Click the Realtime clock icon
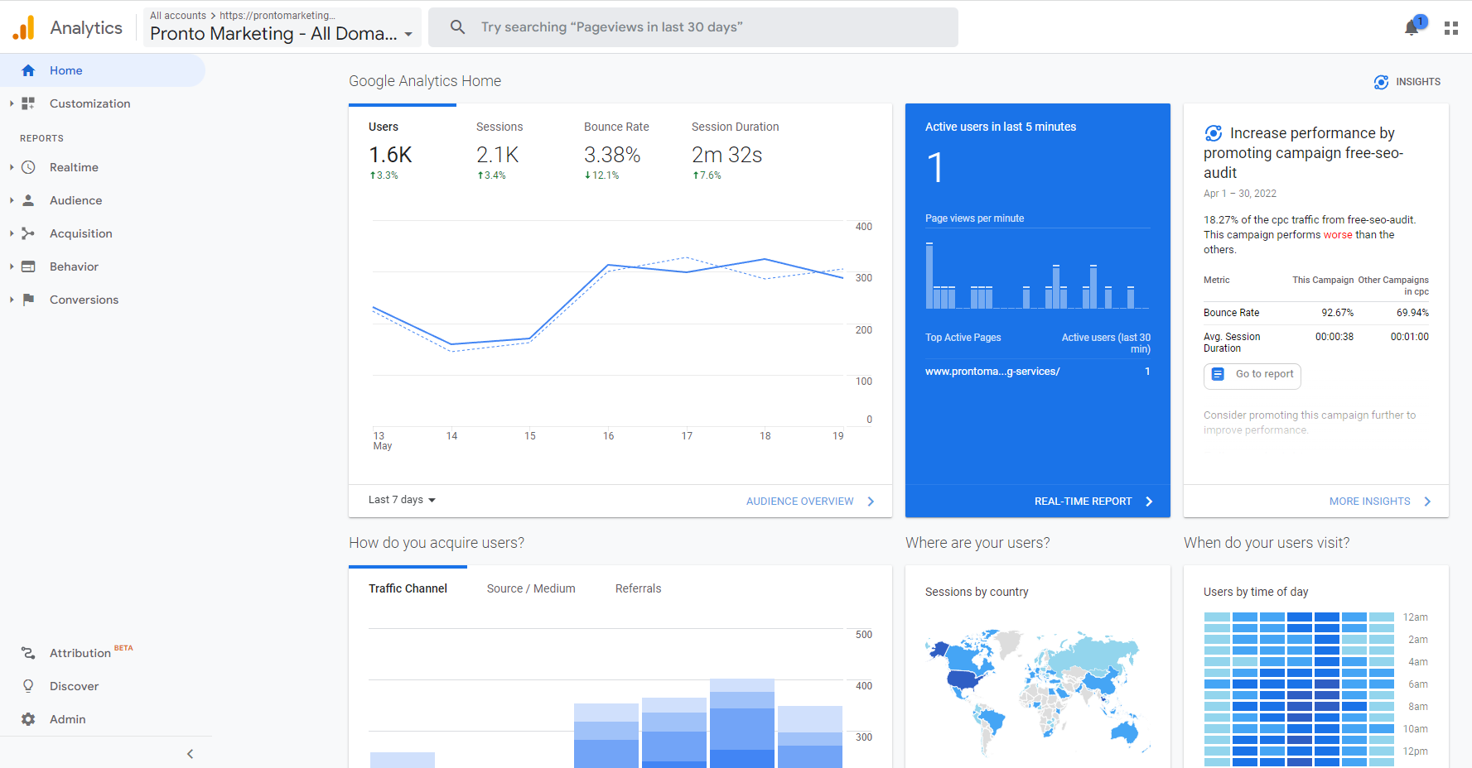 point(28,167)
